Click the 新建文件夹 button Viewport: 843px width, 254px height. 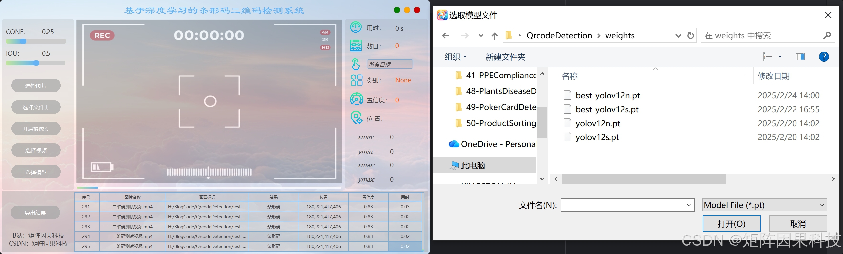505,57
